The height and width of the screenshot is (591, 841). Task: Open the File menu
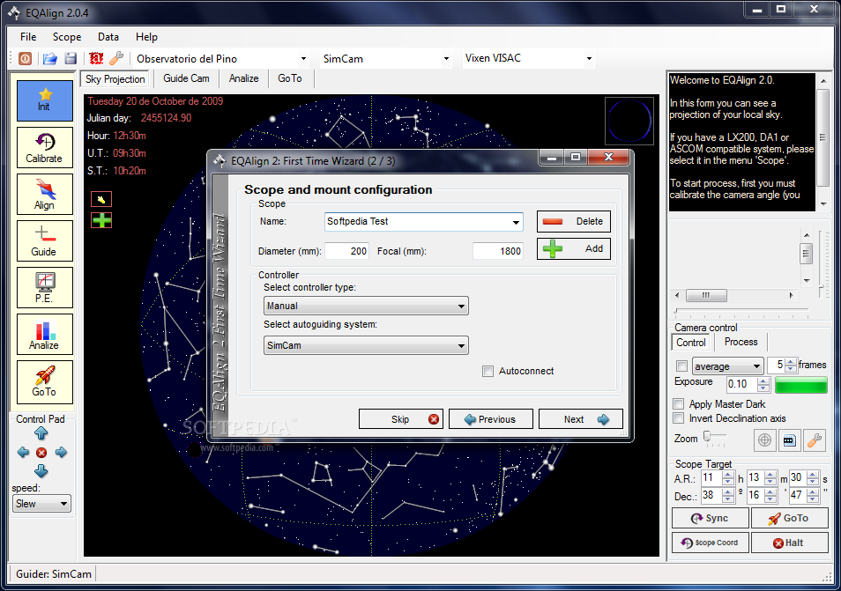(x=28, y=37)
